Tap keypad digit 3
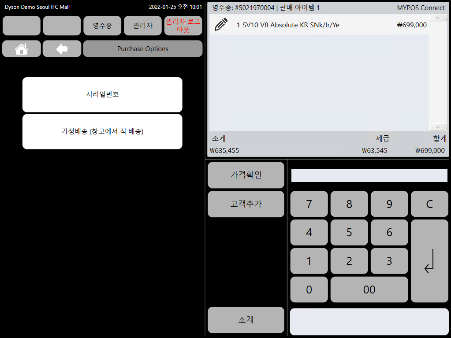The image size is (451, 338). 389,261
